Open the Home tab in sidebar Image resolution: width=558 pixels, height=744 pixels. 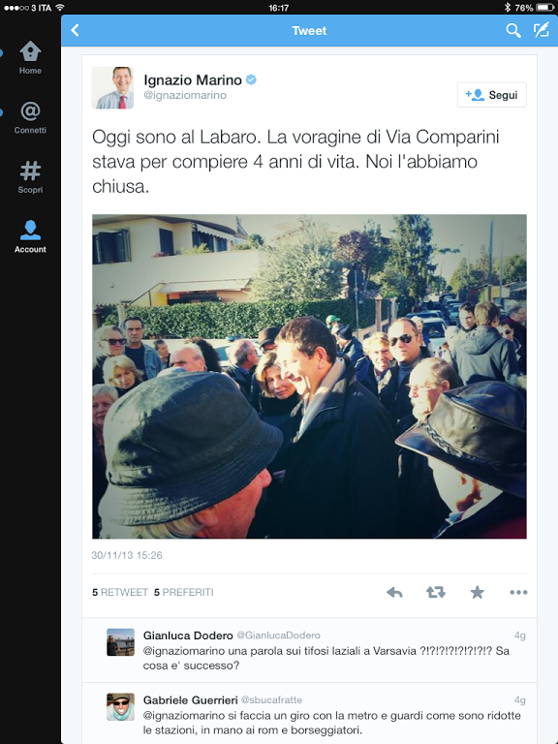pyautogui.click(x=30, y=58)
